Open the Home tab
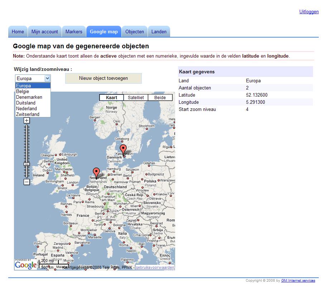Screen dimensions: 327x287 click(18, 32)
